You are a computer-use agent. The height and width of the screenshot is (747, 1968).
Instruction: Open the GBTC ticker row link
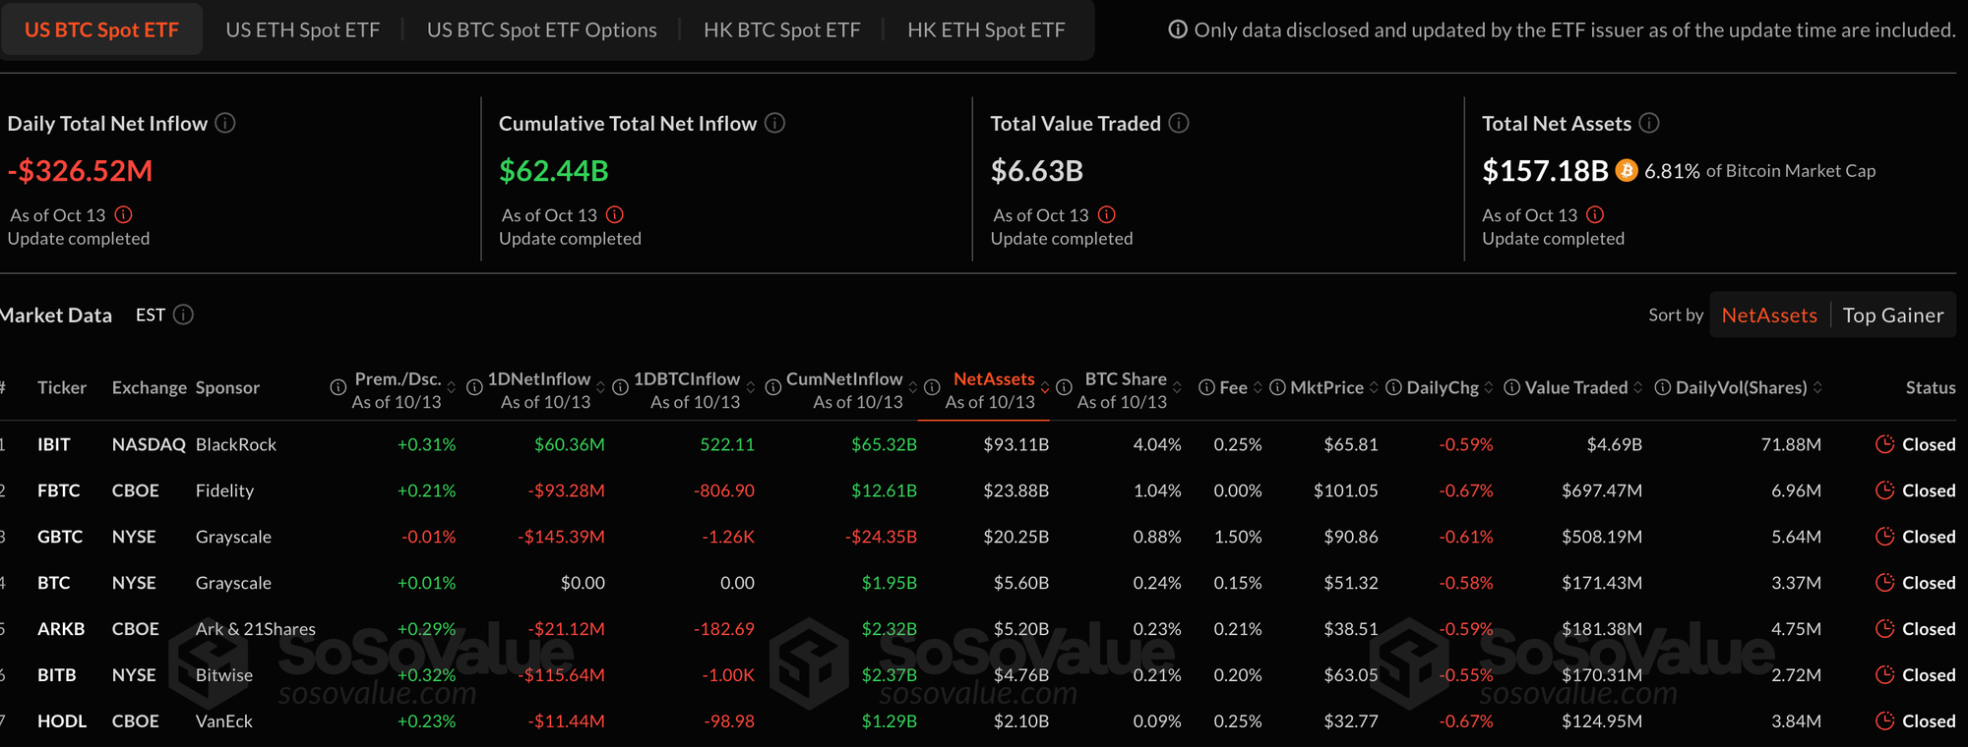coord(60,537)
